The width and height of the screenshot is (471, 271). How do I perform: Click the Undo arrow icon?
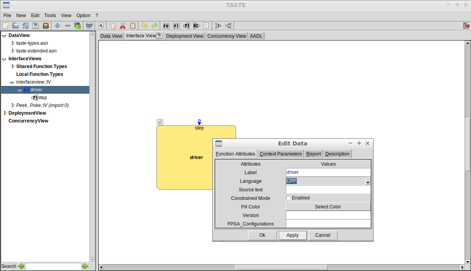click(144, 26)
